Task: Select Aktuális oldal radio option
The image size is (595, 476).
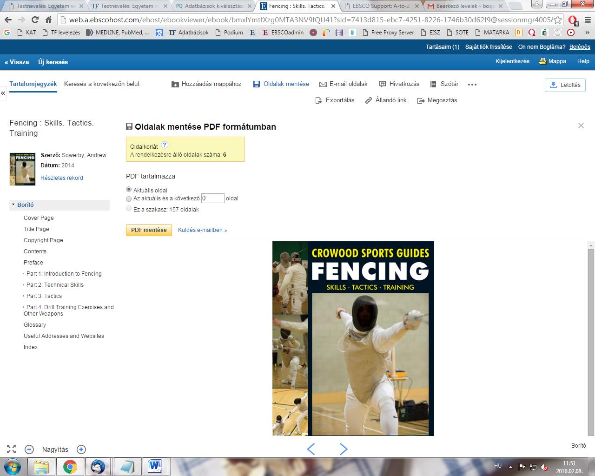Action: point(129,190)
